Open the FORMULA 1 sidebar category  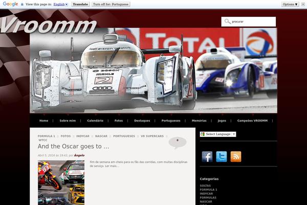pos(208,190)
